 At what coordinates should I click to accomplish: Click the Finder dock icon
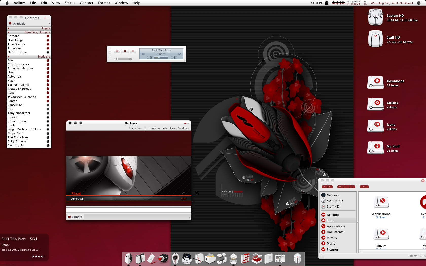point(129,259)
